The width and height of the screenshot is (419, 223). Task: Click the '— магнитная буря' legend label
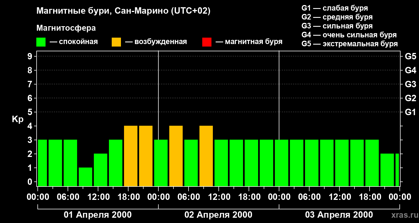[249, 42]
